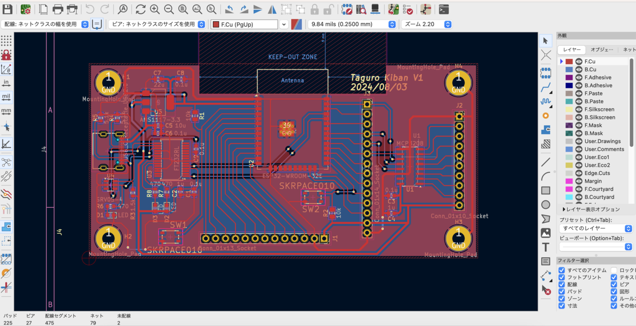636x326 pixels.
Task: Open grid size 9.84 mils dropdown
Action: pyautogui.click(x=352, y=24)
